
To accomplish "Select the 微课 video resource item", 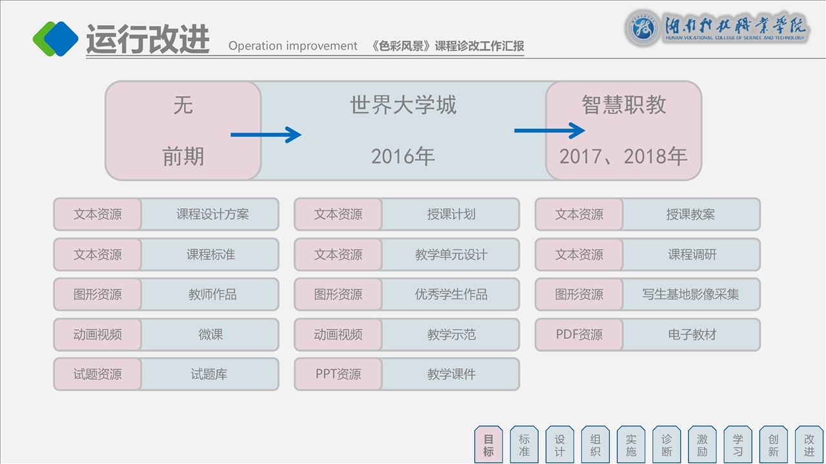I will click(x=210, y=334).
